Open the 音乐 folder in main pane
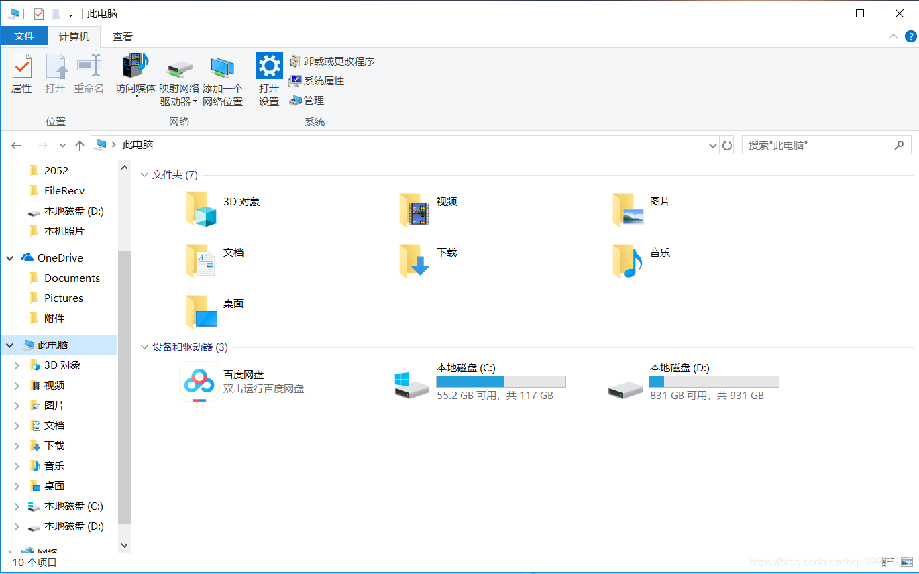Screen dimensions: 919x574 (x=642, y=260)
